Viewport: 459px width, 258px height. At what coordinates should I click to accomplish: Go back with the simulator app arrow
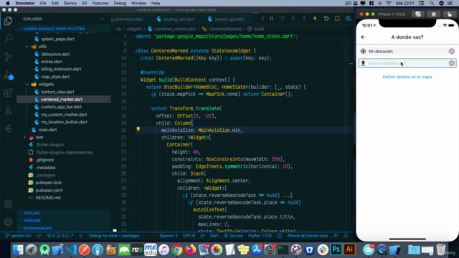[363, 37]
